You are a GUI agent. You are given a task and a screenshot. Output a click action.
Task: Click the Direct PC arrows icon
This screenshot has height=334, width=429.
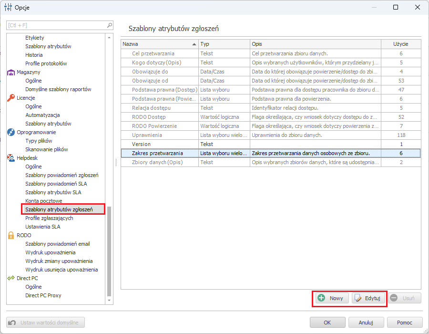click(11, 278)
